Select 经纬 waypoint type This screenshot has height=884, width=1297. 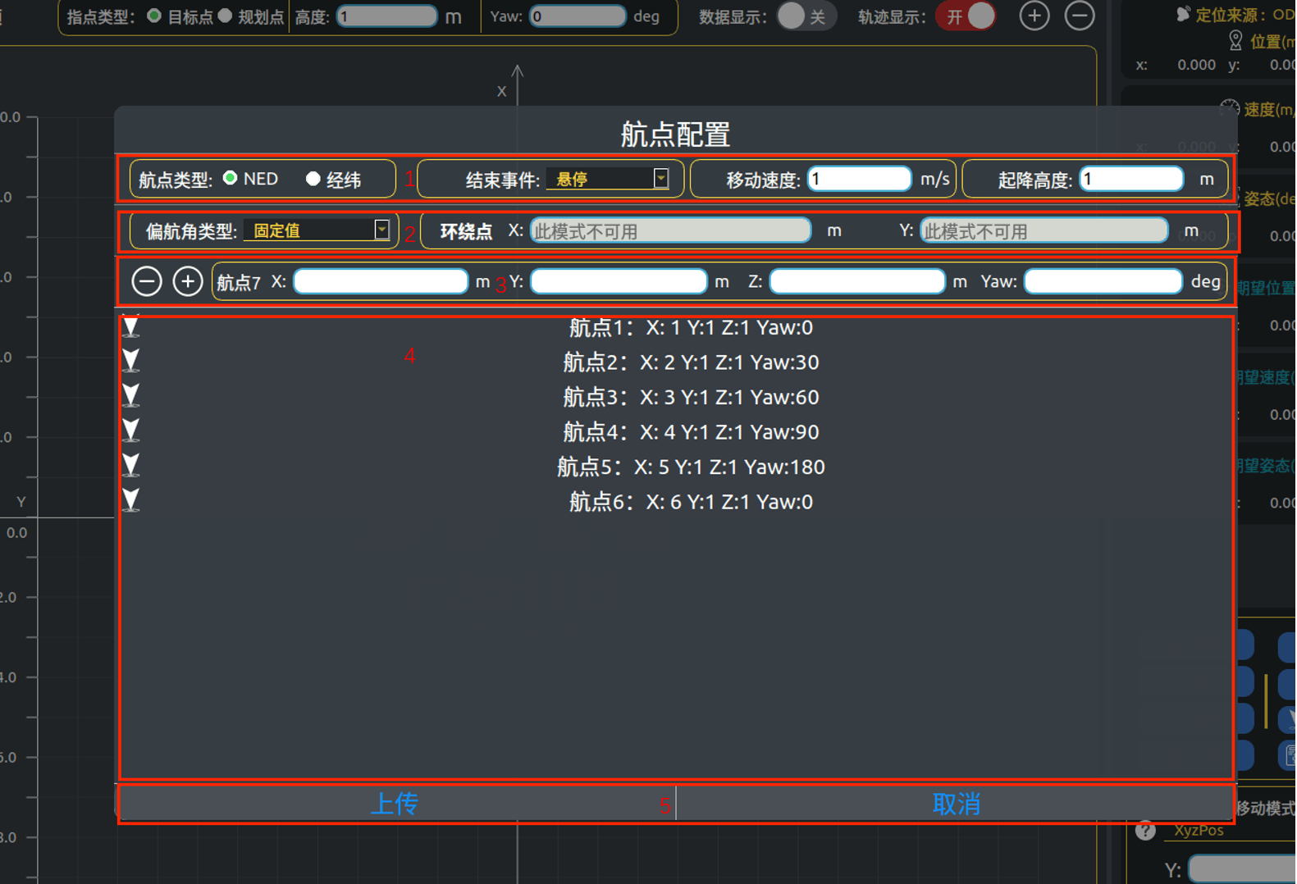click(313, 179)
